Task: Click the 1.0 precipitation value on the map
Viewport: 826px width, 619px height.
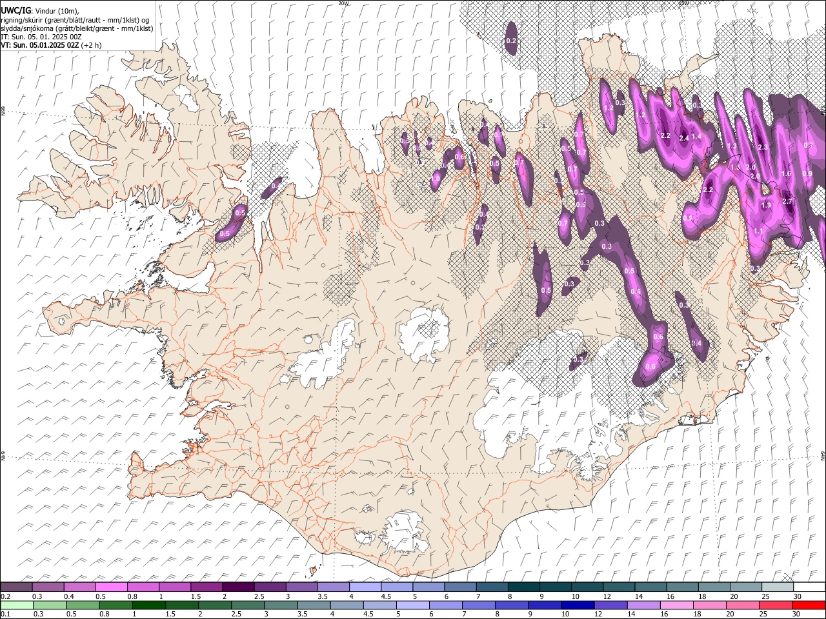Action: click(436, 179)
